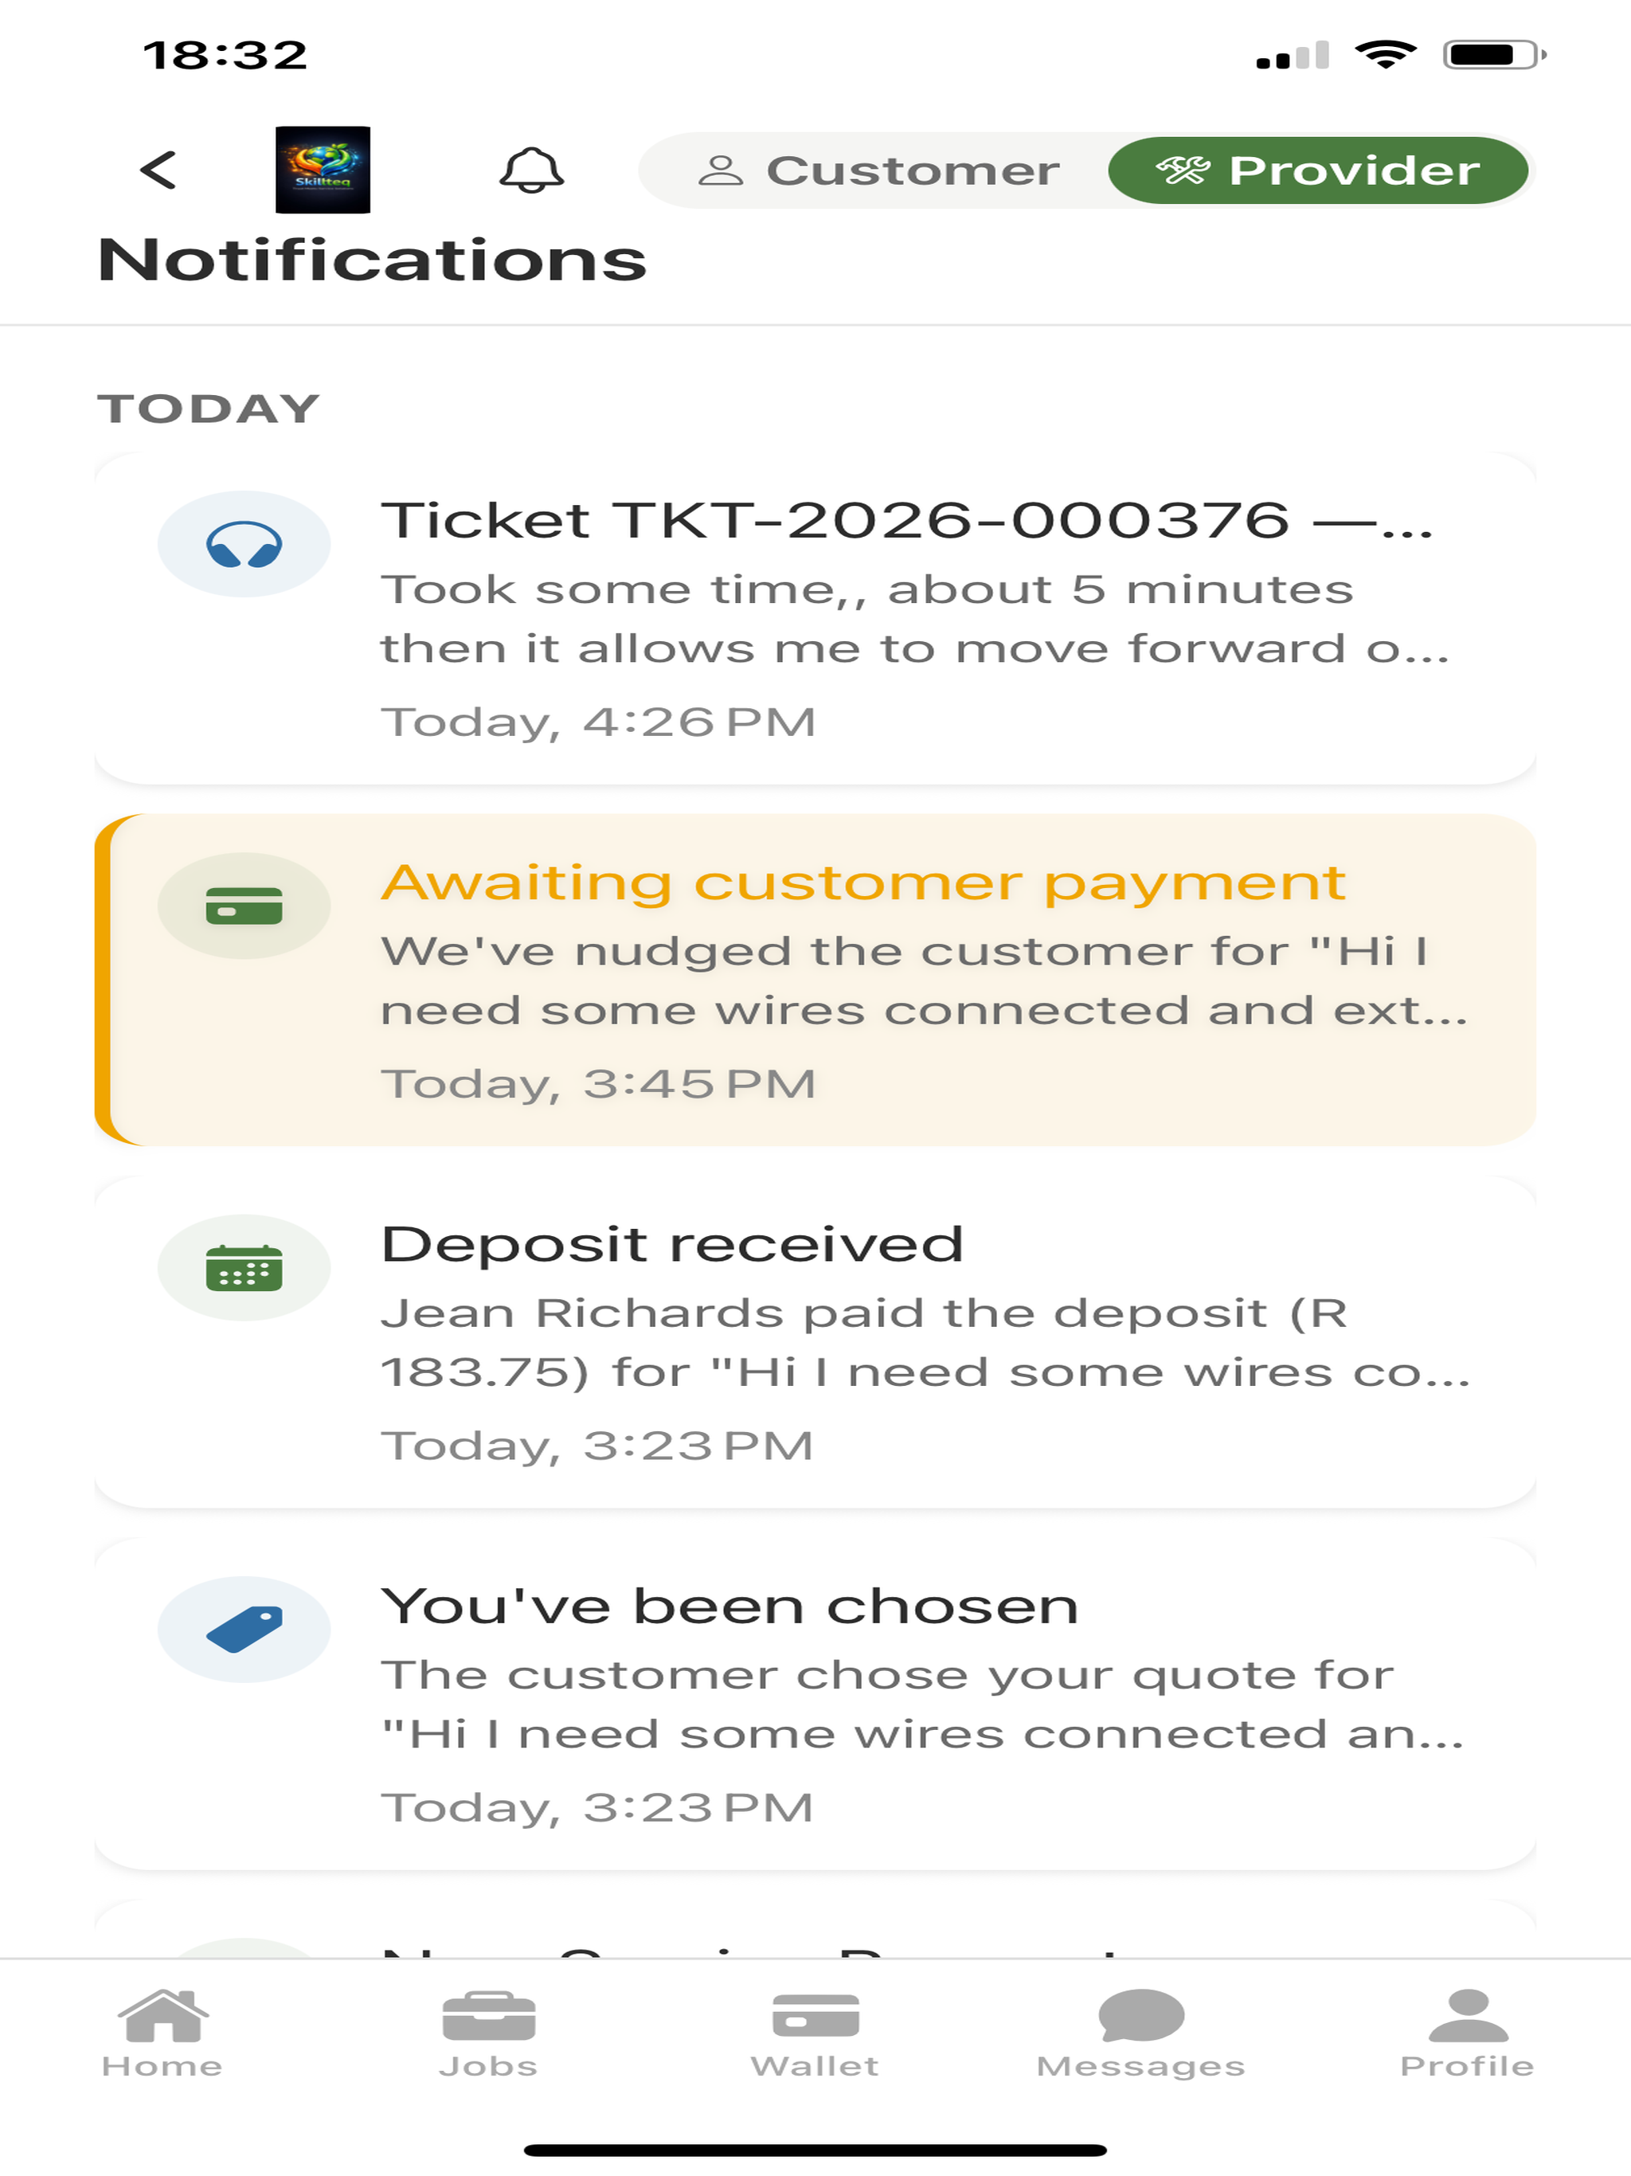Open You've been chosen notification
The width and height of the screenshot is (1631, 2176).
(815, 1704)
